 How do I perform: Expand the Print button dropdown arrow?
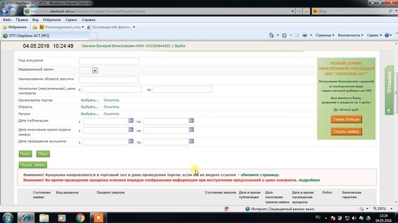[311, 35]
